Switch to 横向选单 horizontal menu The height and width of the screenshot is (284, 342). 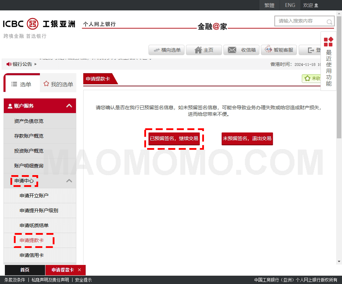point(166,50)
